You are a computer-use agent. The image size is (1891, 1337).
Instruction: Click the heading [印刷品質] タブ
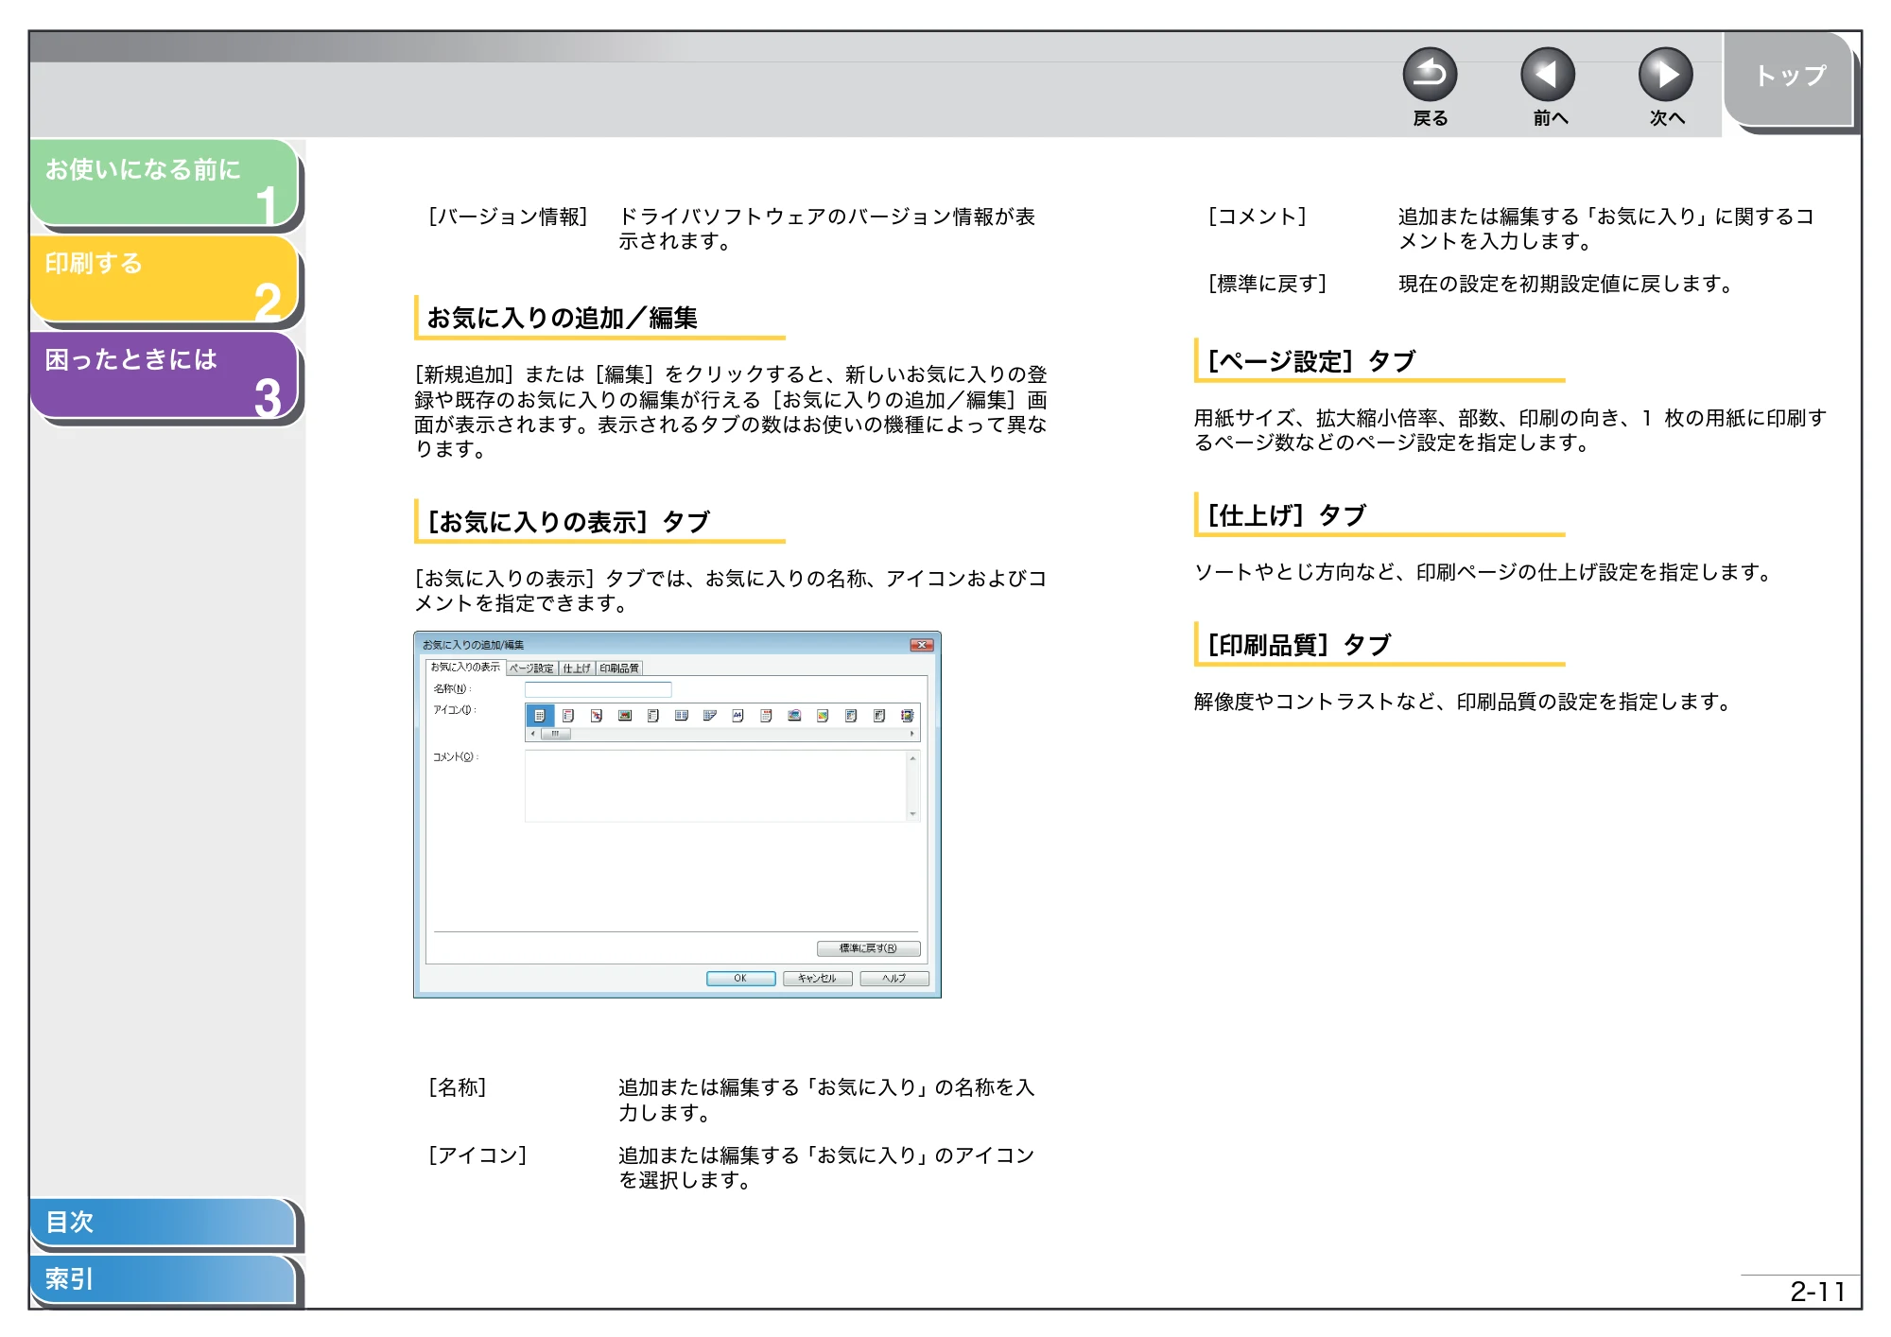click(1299, 645)
